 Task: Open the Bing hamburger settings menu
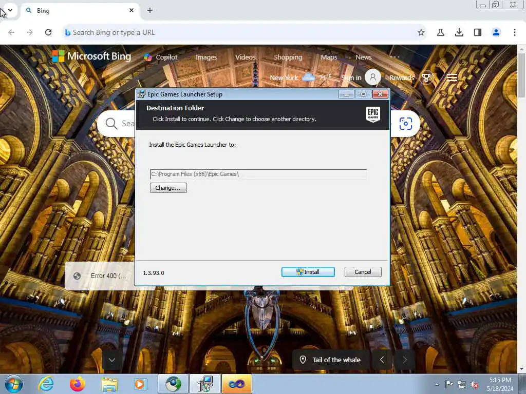coord(452,78)
